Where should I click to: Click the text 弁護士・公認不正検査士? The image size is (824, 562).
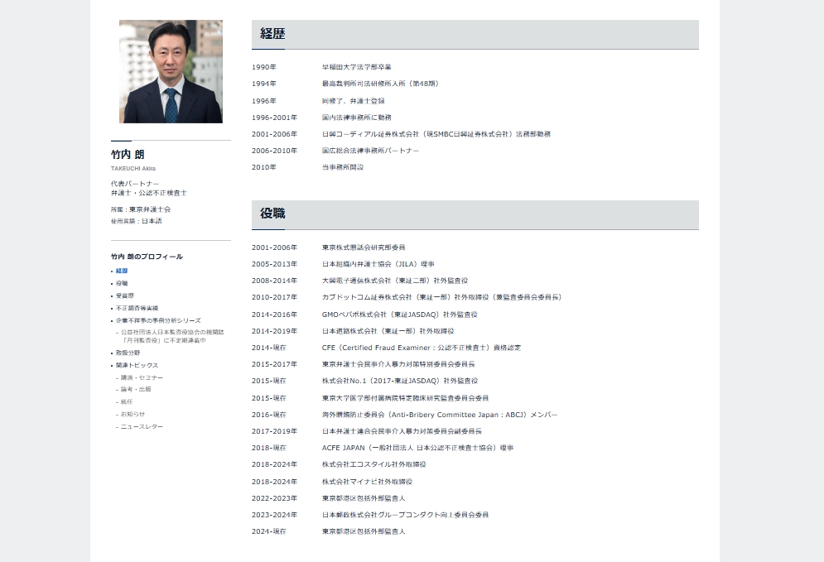[149, 193]
